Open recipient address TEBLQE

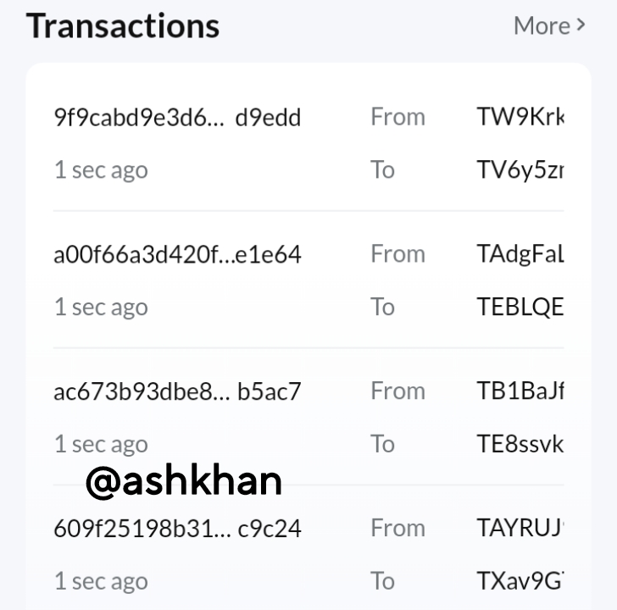coord(520,307)
